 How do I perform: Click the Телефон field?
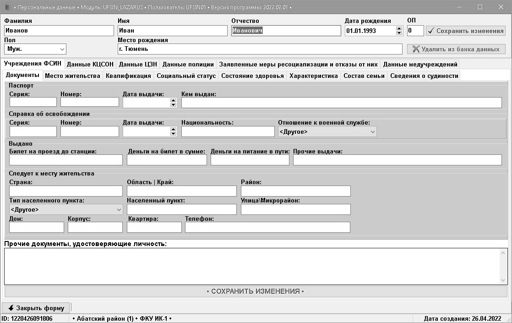(268, 227)
